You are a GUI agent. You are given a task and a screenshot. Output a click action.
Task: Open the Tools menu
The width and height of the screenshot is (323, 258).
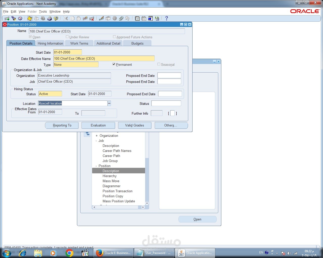(43, 12)
